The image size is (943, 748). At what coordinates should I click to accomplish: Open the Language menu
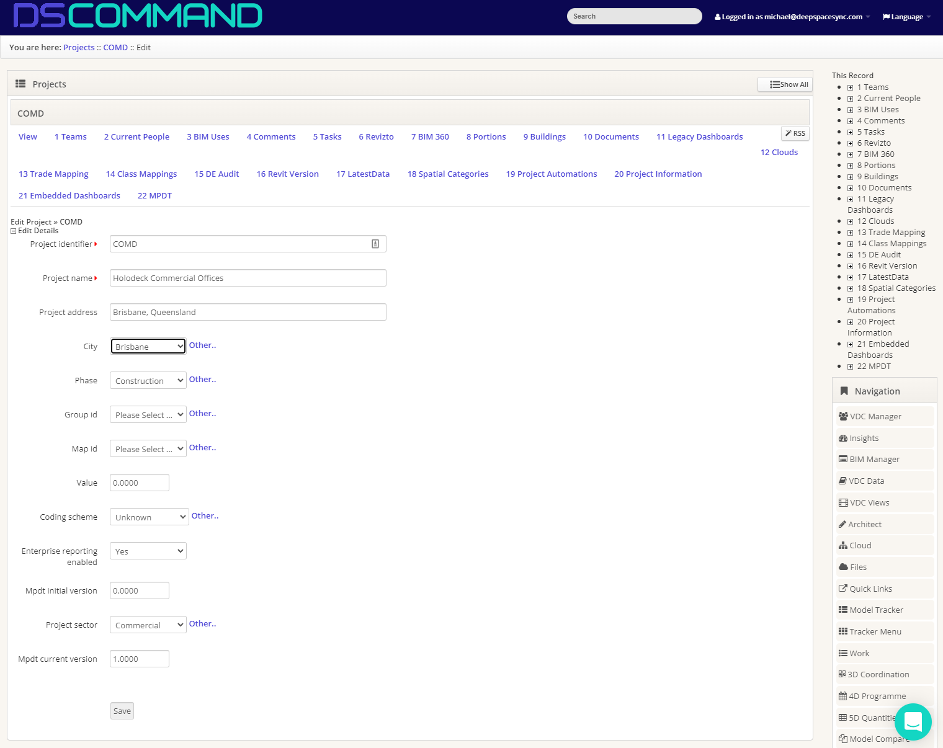point(907,17)
